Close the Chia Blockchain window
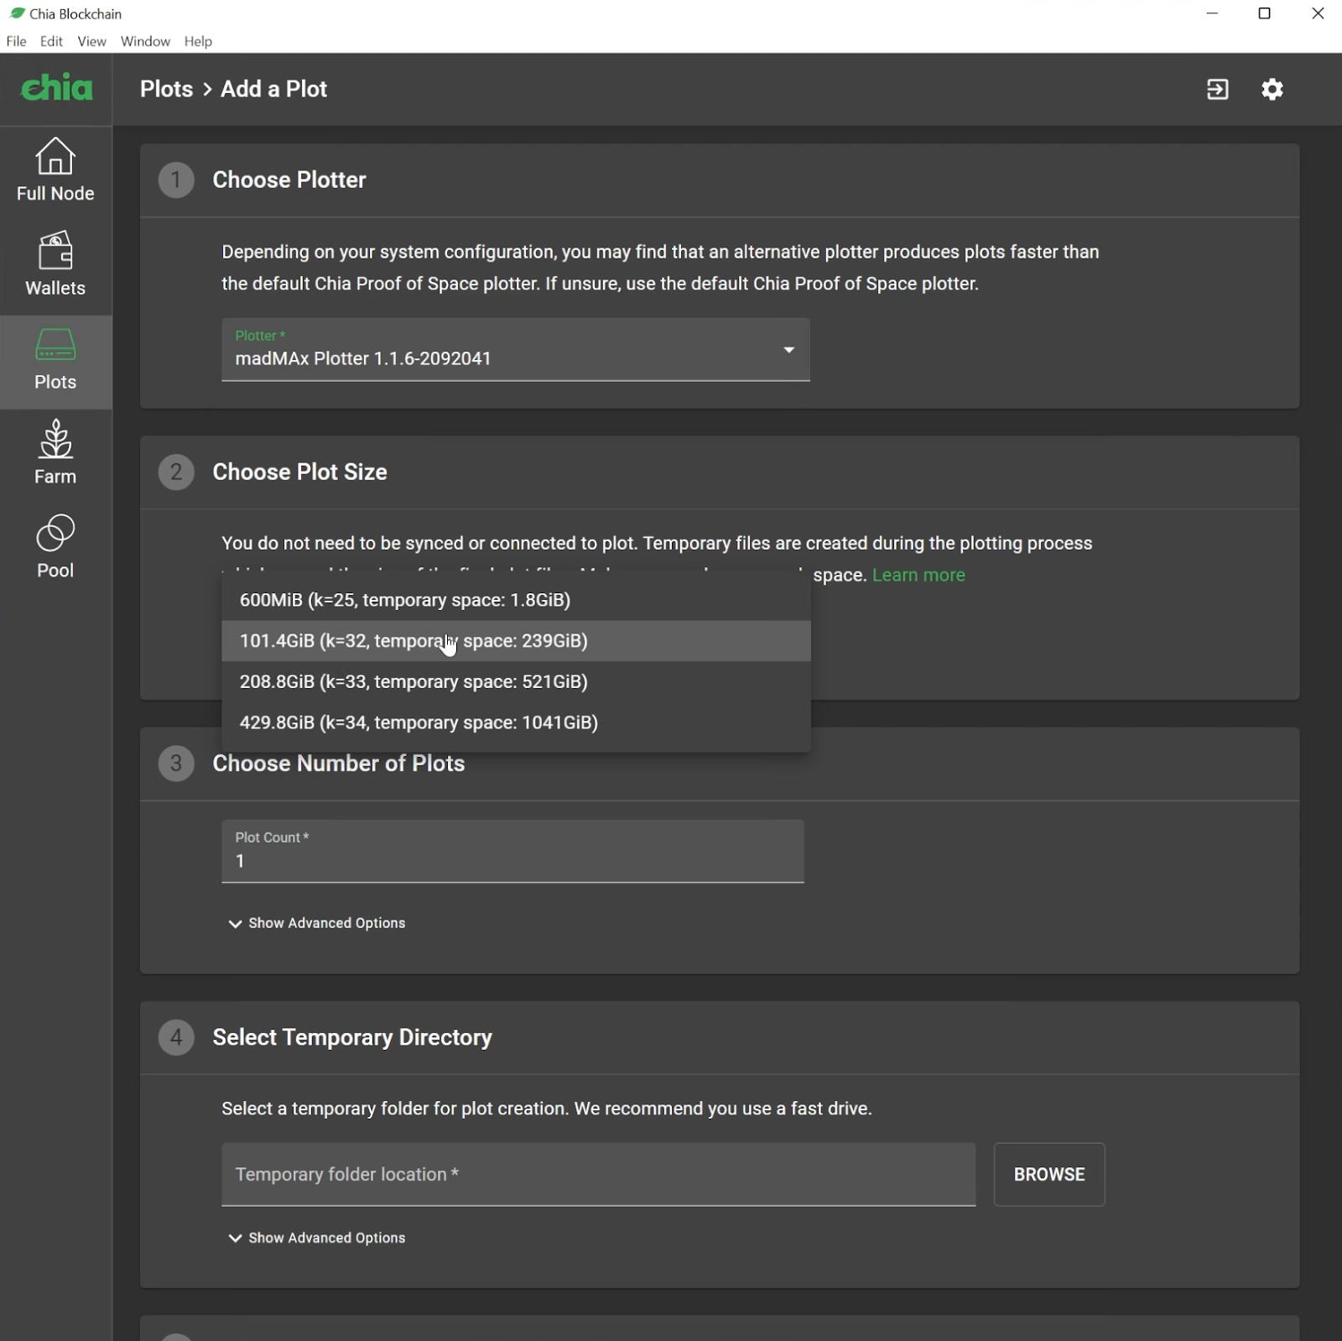This screenshot has height=1341, width=1342. [1318, 13]
